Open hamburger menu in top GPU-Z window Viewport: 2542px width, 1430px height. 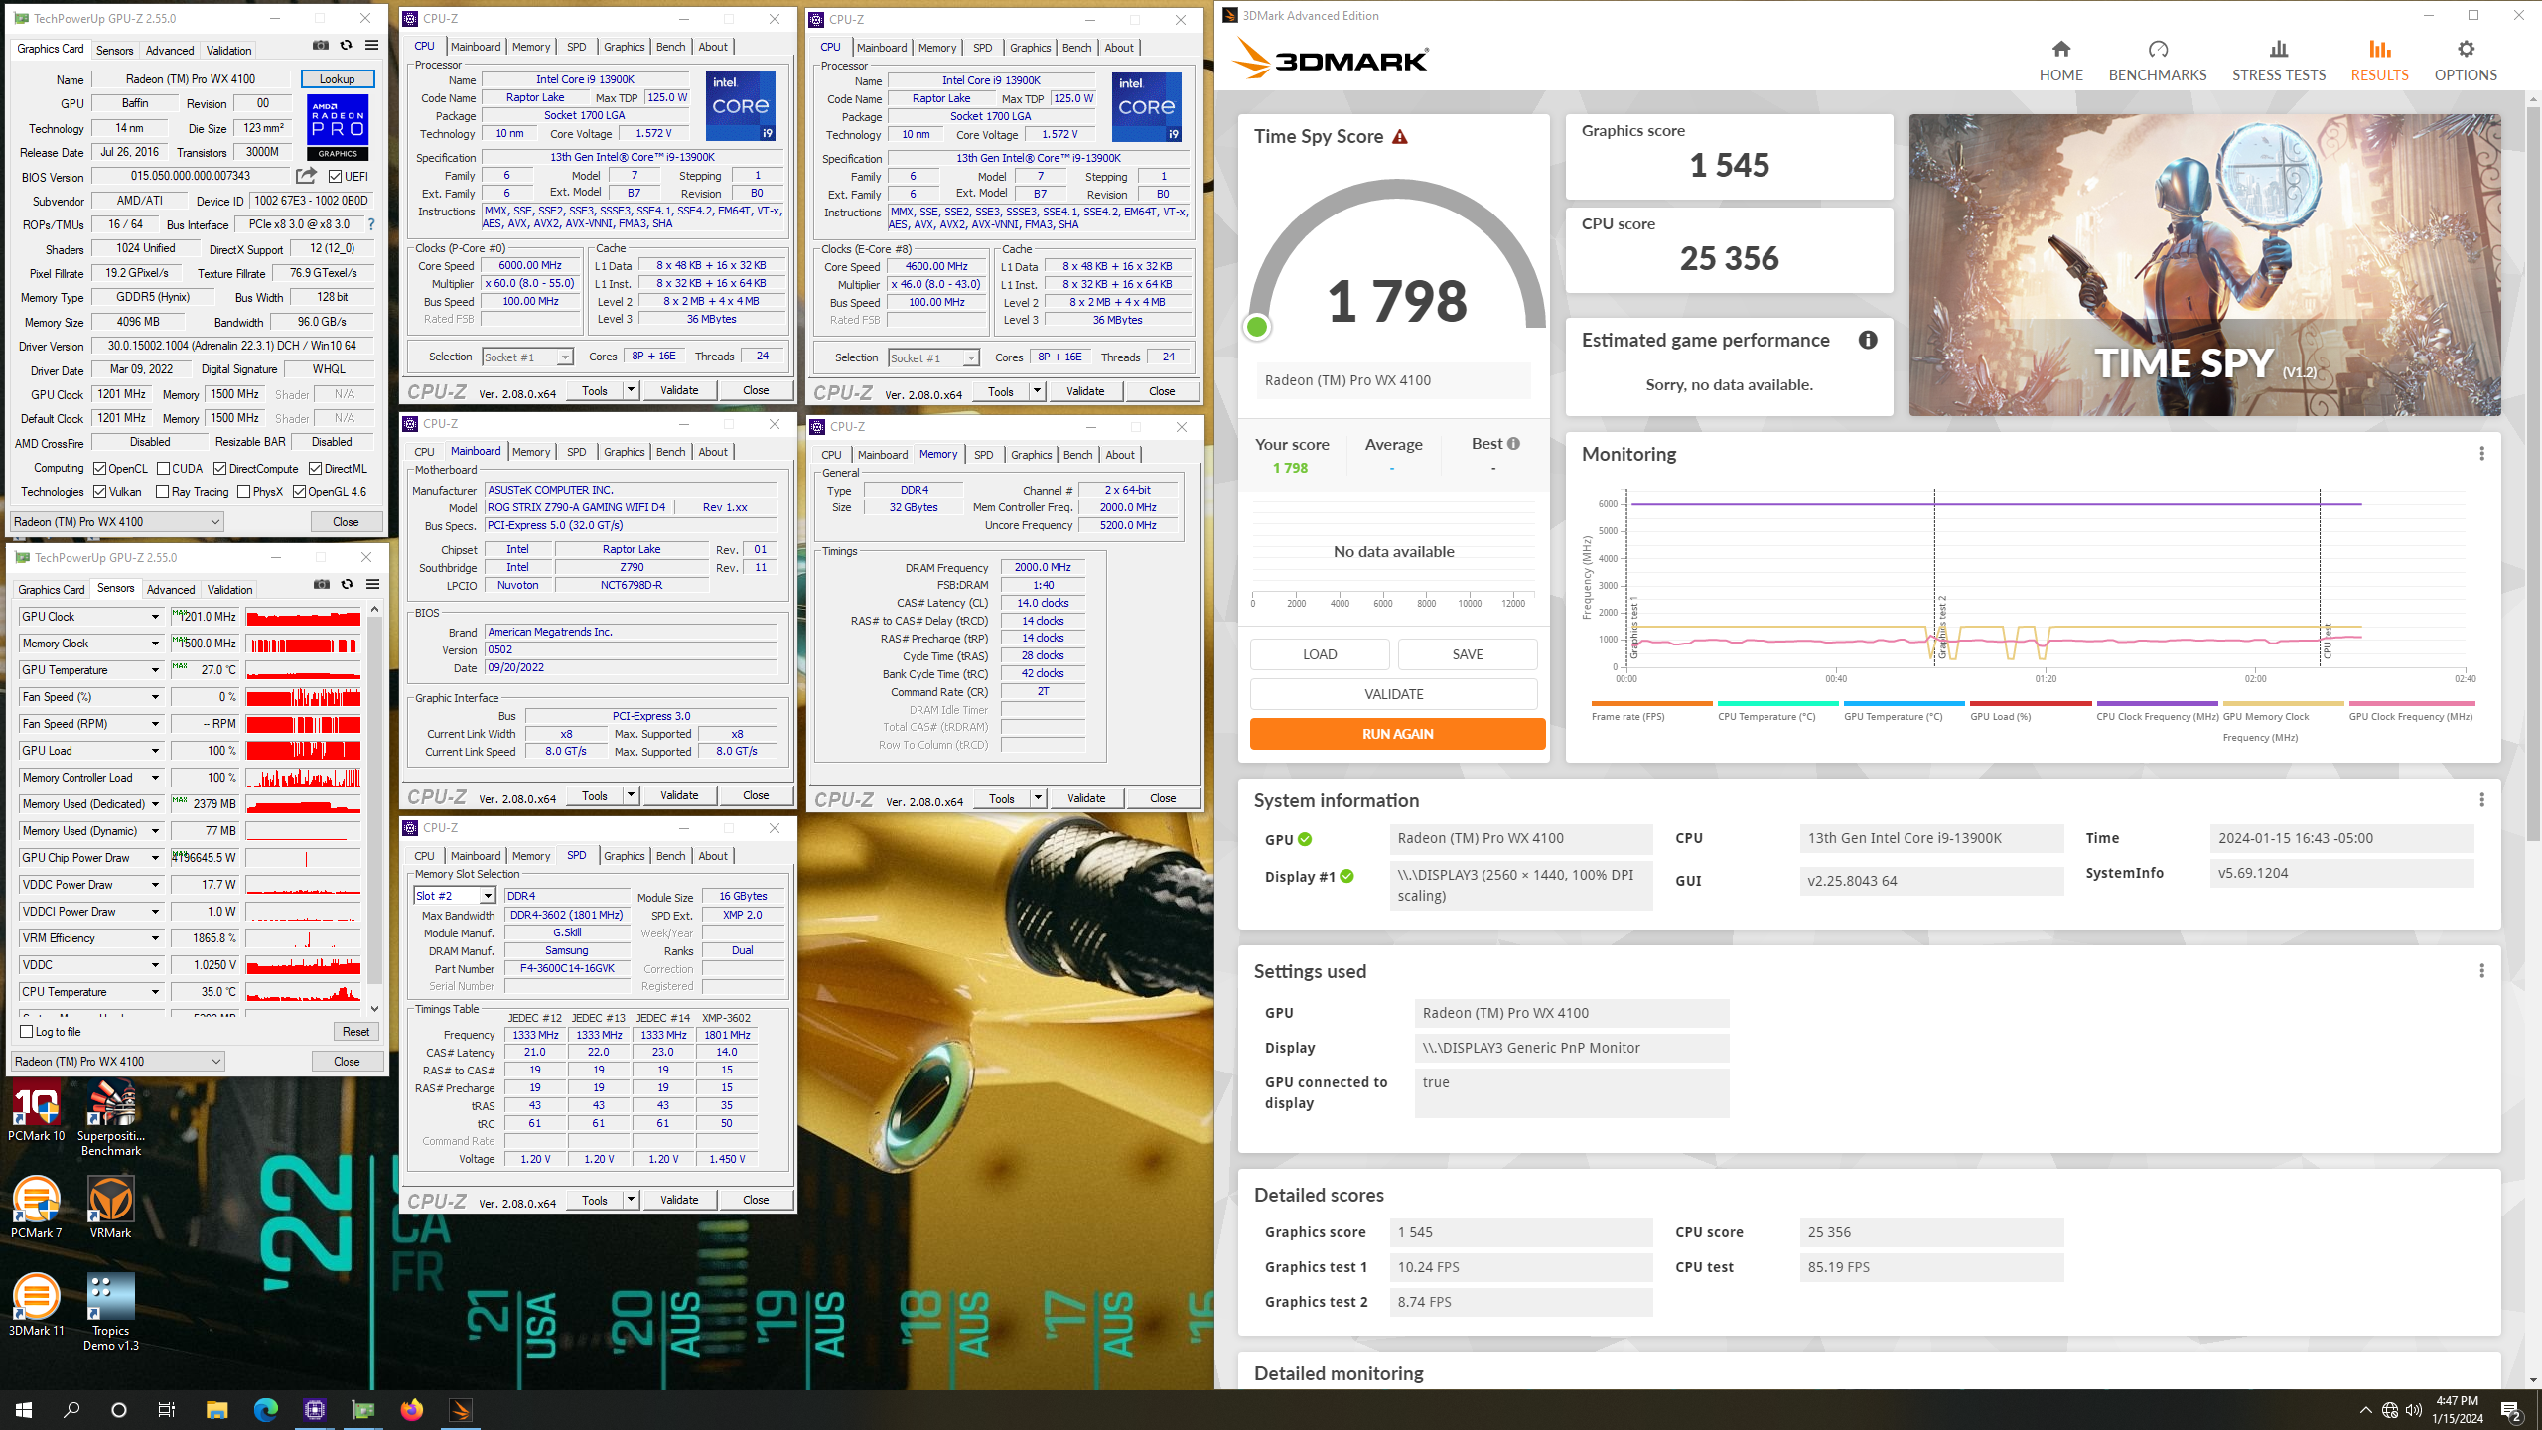pos(371,46)
